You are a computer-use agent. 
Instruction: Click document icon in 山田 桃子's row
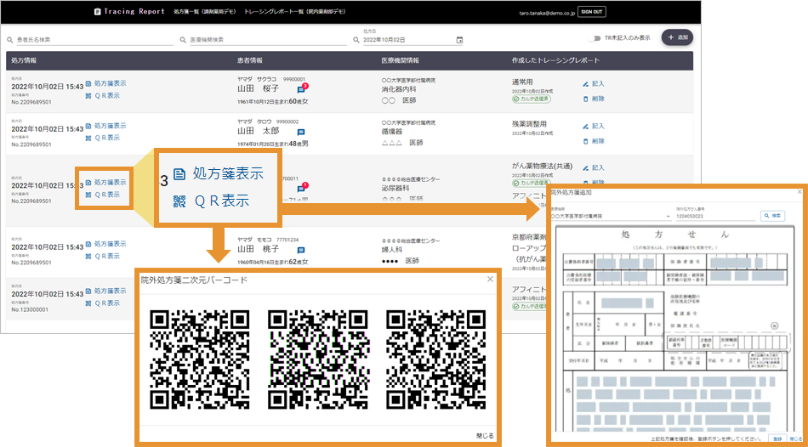(x=88, y=244)
